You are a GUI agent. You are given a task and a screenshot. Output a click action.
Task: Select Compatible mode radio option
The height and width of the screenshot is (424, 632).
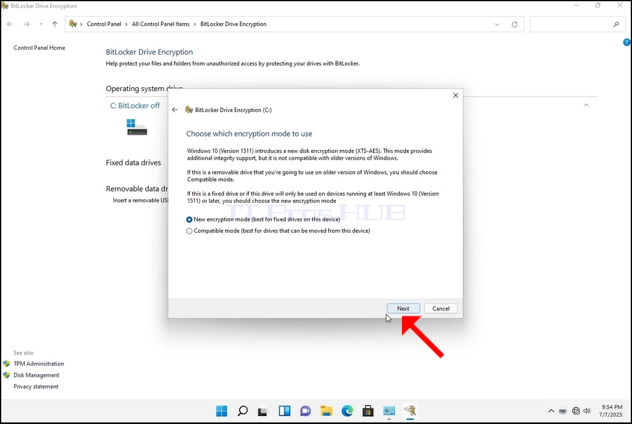189,231
